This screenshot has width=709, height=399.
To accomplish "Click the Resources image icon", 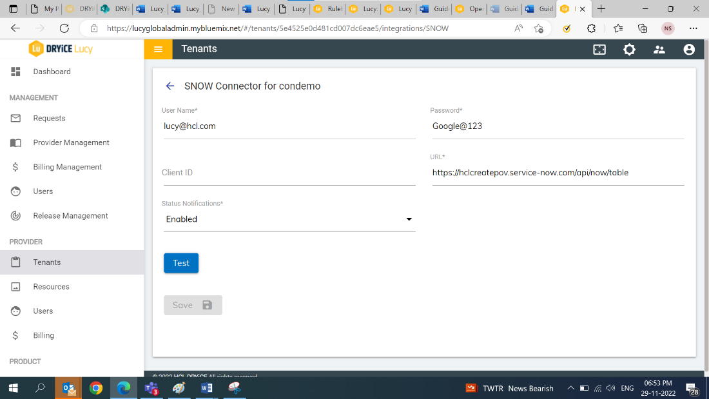I will coord(16,287).
